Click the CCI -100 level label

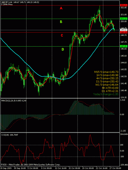[122, 157]
